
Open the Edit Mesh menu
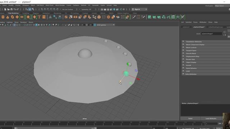(x=40, y=5)
